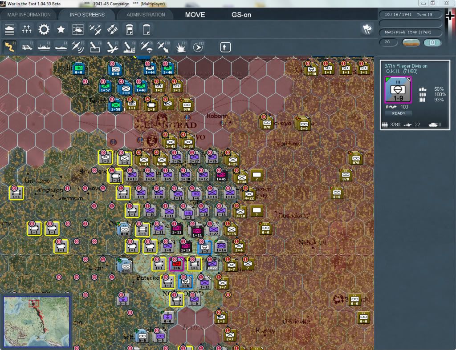
Task: Select the F10 air transfer mode
Action: [163, 47]
